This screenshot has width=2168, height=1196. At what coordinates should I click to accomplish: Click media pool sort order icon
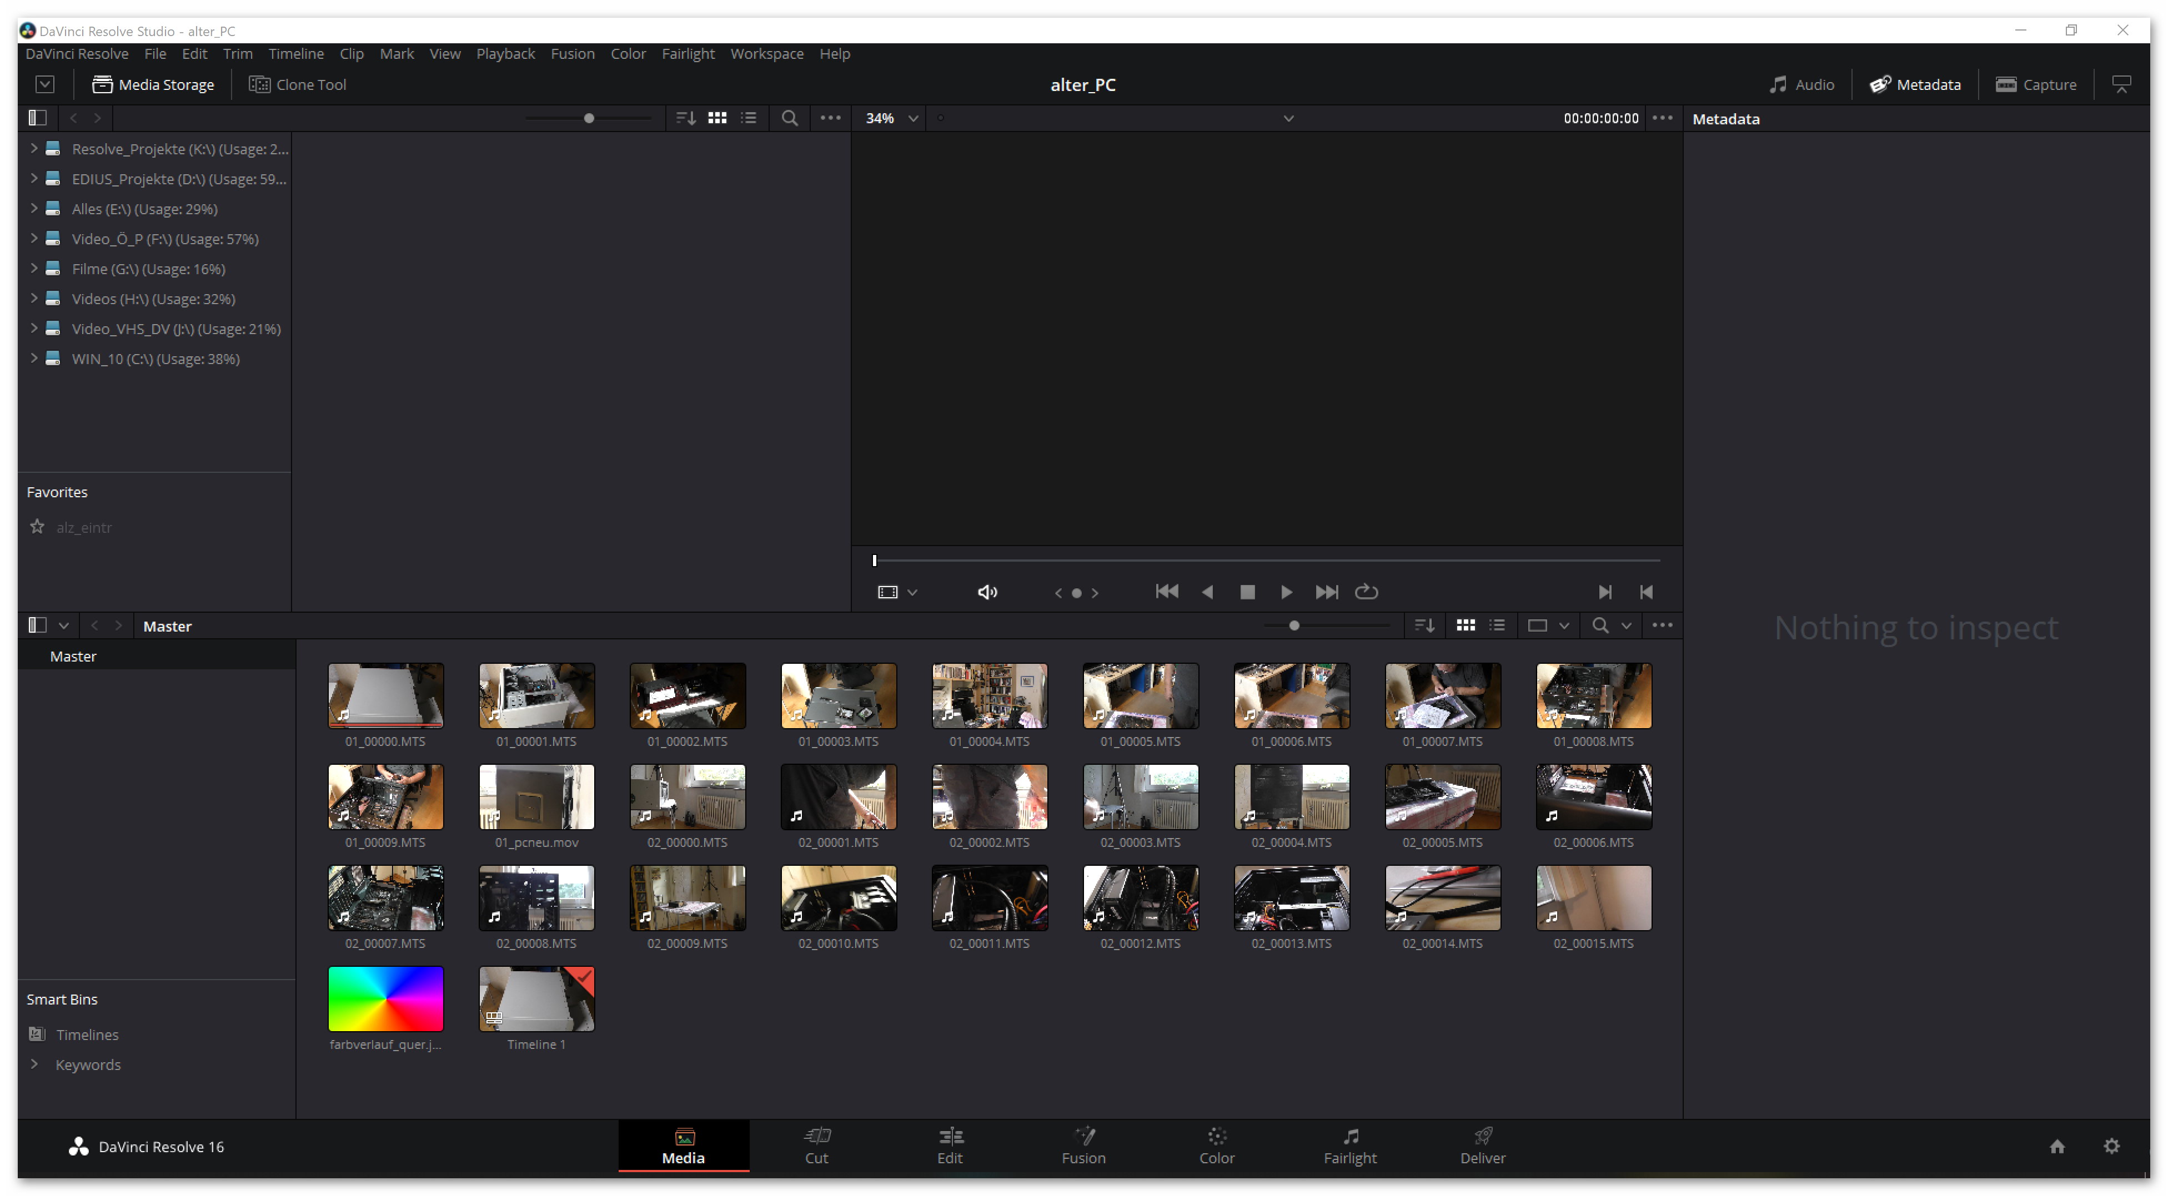1424,625
